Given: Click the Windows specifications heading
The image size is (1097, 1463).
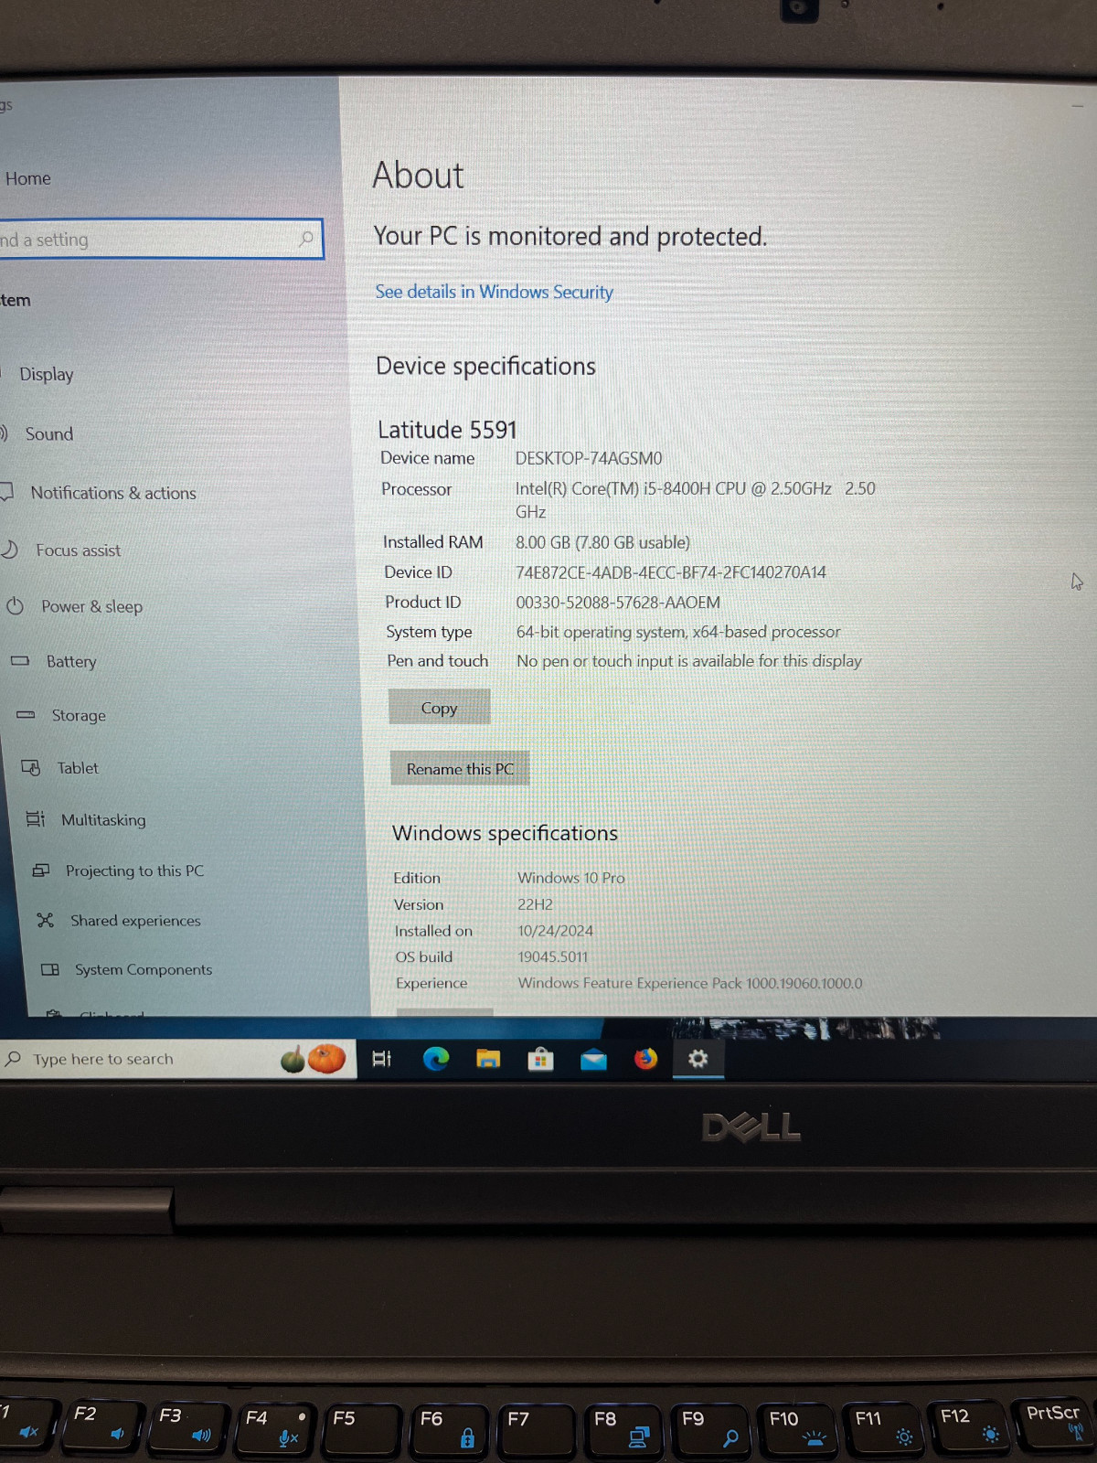Looking at the screenshot, I should click(505, 834).
